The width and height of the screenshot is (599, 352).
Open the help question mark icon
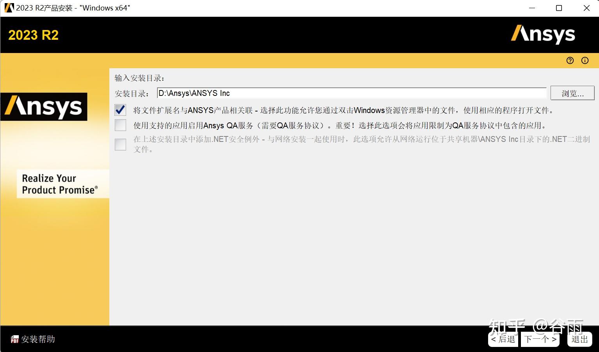point(570,60)
